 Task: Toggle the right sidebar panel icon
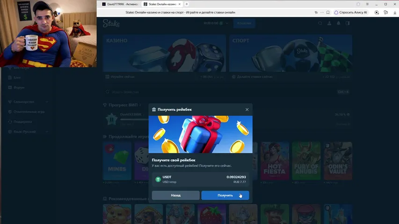tap(348, 23)
